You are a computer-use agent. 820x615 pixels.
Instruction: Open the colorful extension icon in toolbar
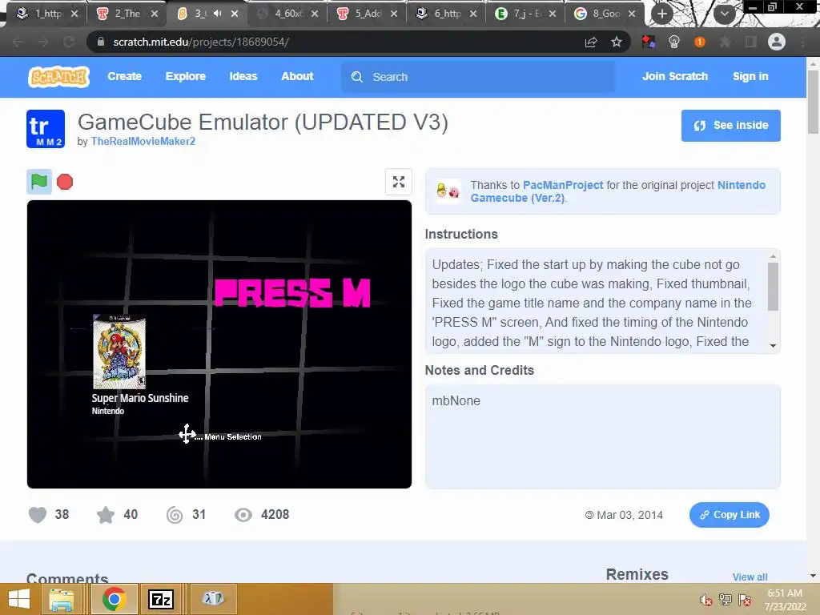(x=649, y=42)
